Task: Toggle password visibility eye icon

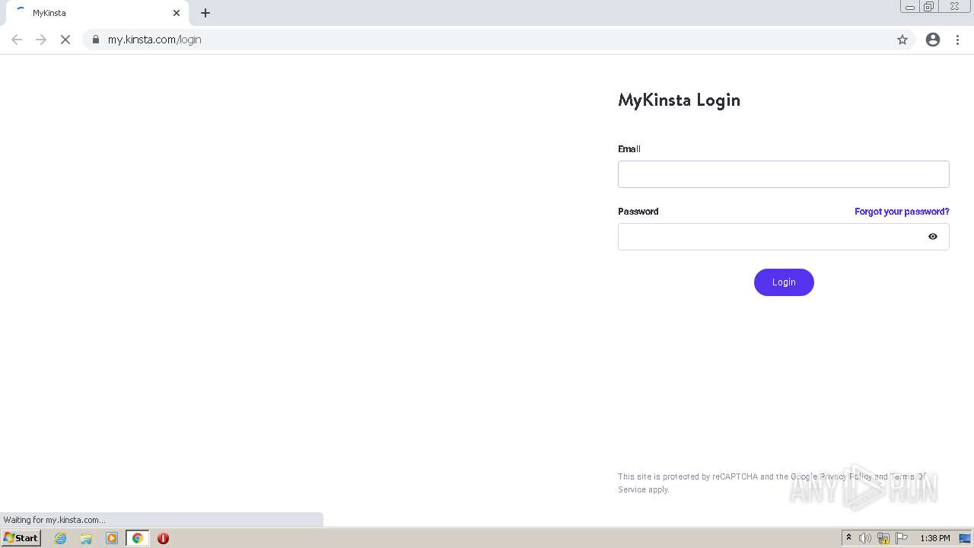Action: pyautogui.click(x=933, y=237)
